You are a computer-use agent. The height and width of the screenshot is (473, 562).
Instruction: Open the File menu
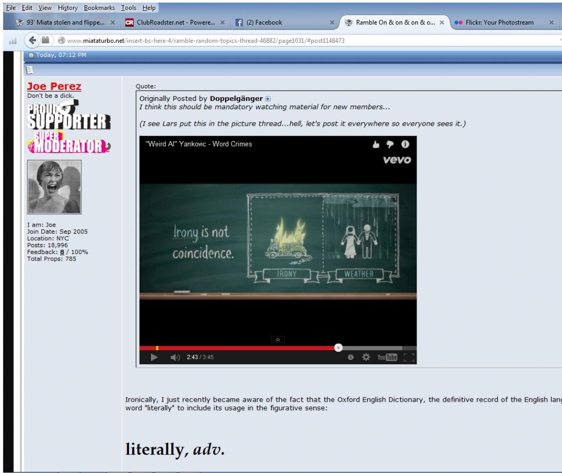tap(11, 8)
